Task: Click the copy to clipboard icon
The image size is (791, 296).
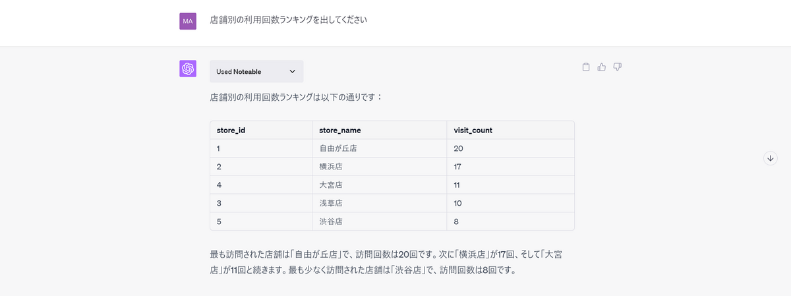Action: 586,67
